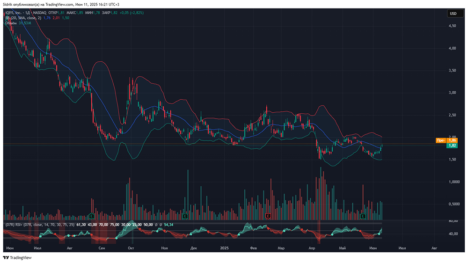Image resolution: width=468 pixels, height=263 pixels.
Task: Click the 3,00 price axis label
Action: (452, 93)
